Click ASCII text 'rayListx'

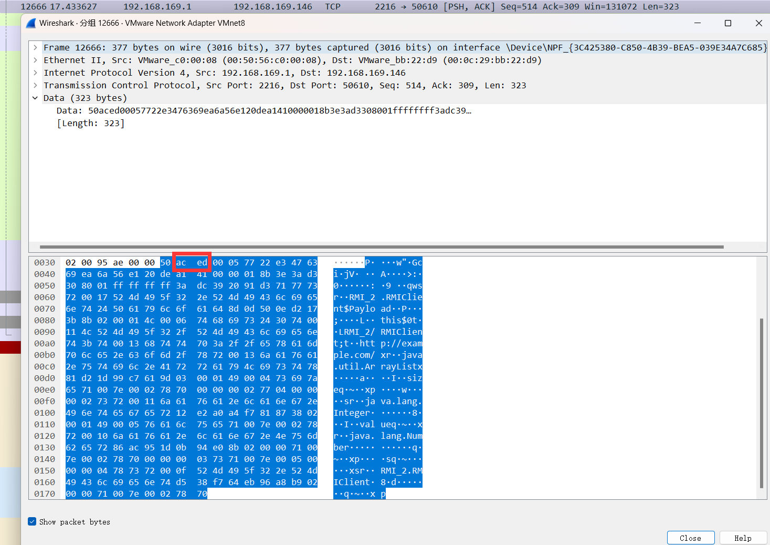click(402, 366)
